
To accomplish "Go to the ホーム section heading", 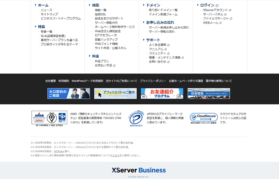I will click(43, 5).
